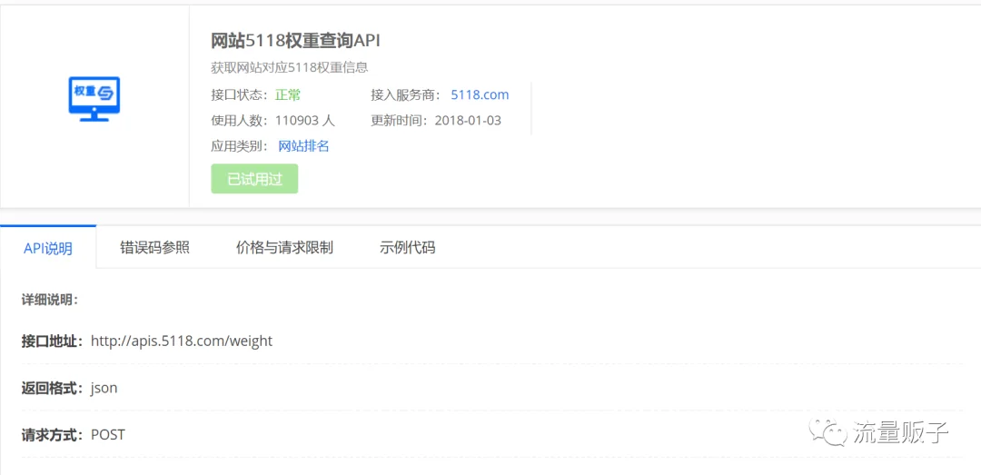Open the 网站排名 category link
The width and height of the screenshot is (981, 475).
pyautogui.click(x=303, y=146)
